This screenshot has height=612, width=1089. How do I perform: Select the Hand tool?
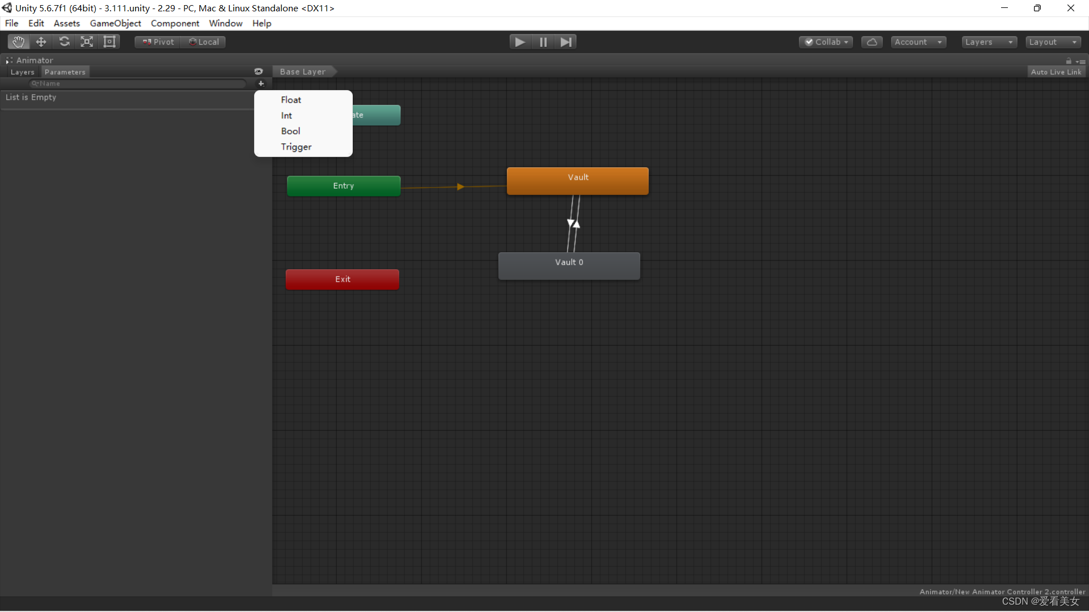click(18, 42)
